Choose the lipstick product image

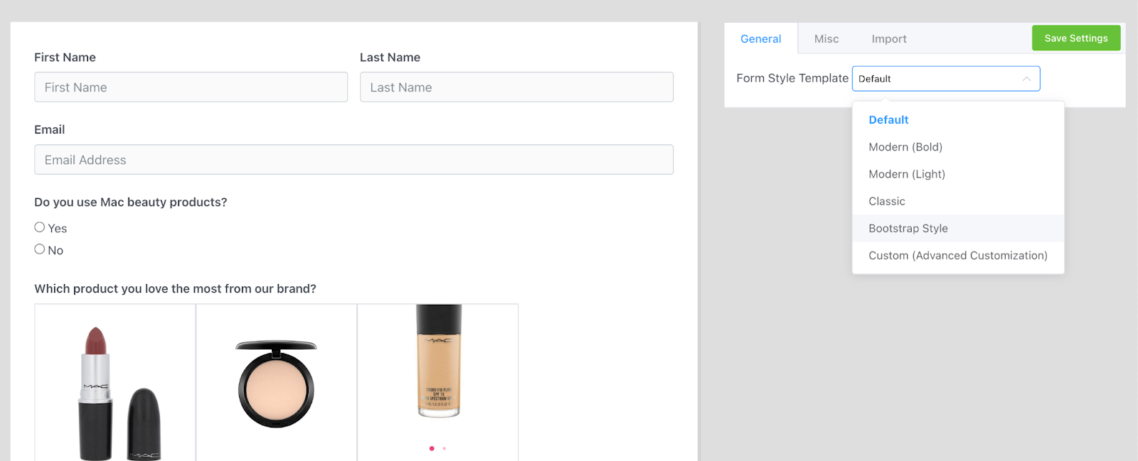tap(115, 384)
